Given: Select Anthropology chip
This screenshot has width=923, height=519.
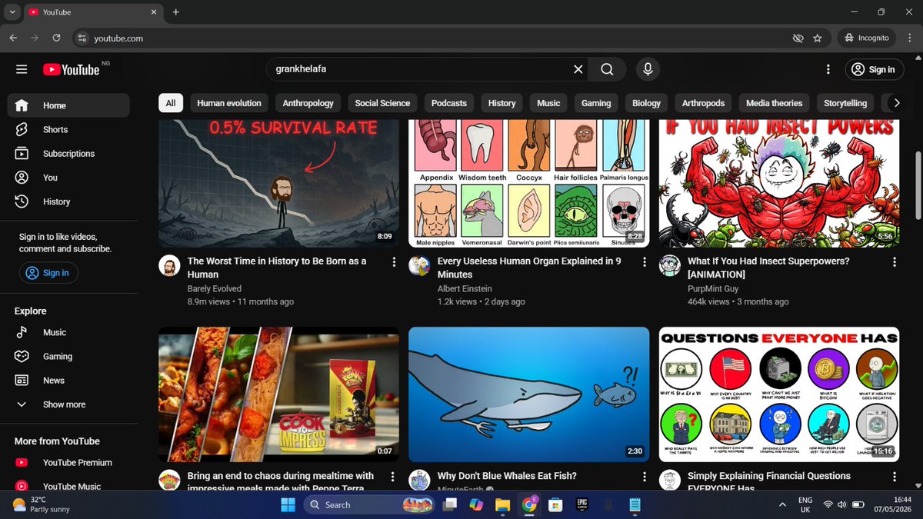Looking at the screenshot, I should (x=308, y=103).
